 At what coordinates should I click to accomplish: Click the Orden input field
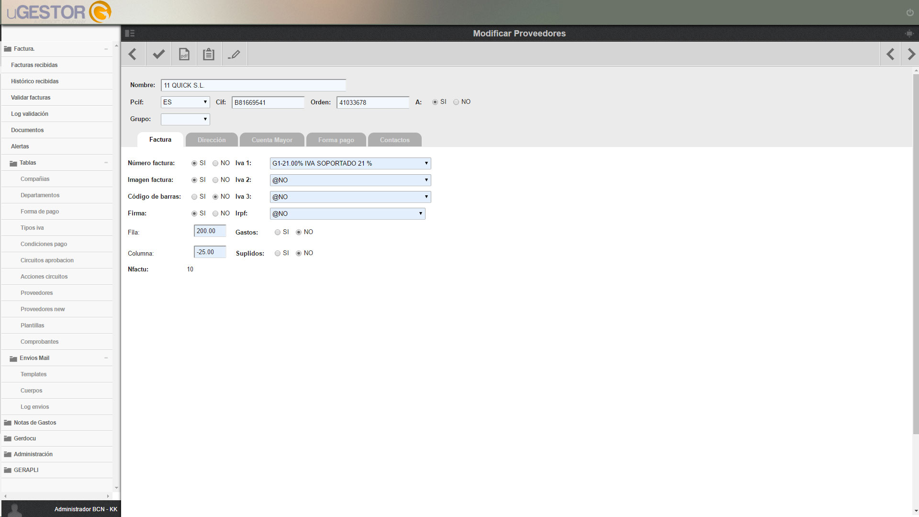(x=373, y=102)
